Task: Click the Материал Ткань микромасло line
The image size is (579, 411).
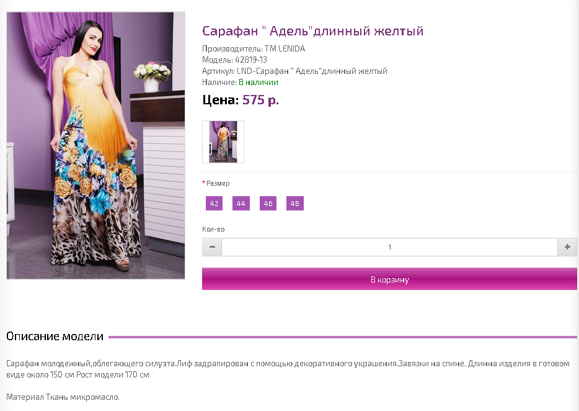Action: click(x=63, y=397)
